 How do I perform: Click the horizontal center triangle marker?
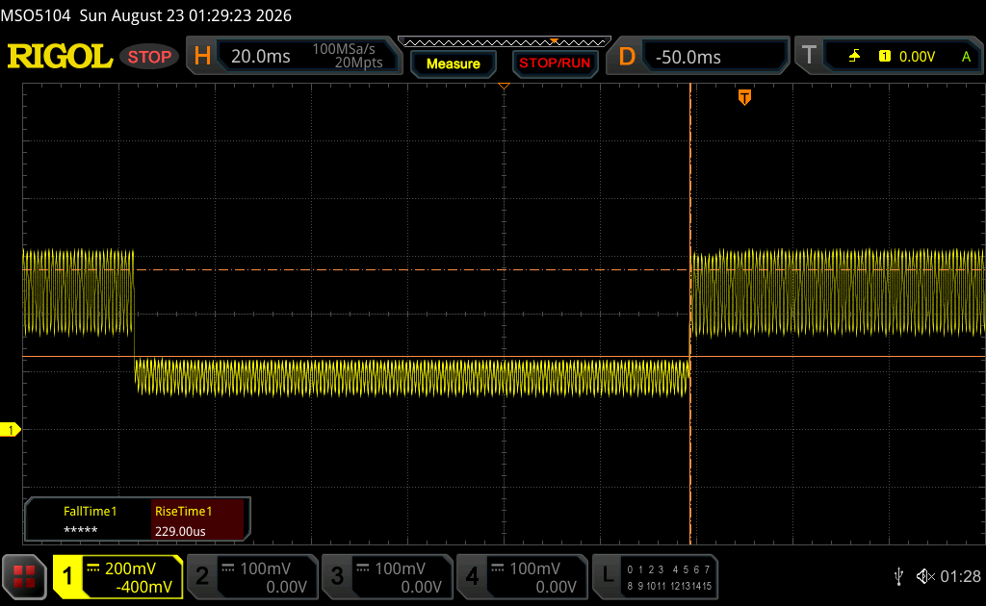tap(504, 86)
